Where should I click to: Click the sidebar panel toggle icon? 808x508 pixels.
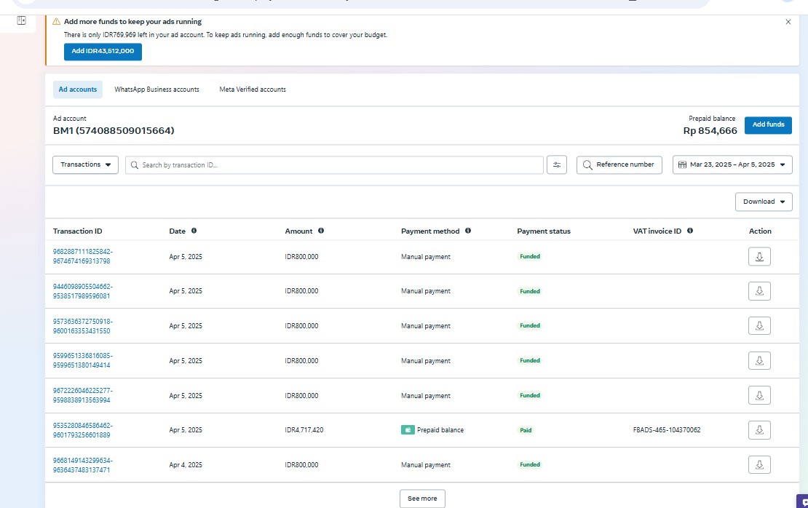coord(21,21)
